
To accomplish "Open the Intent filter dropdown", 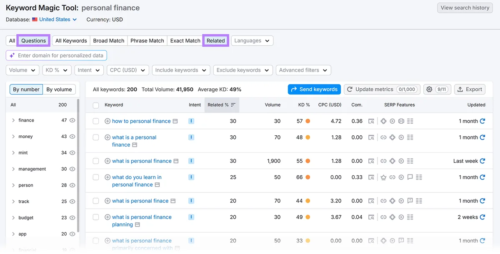I will coord(89,70).
